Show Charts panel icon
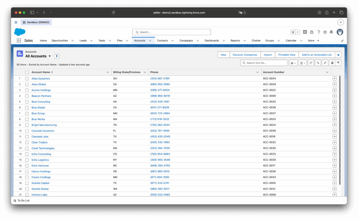This screenshot has width=358, height=219. (x=332, y=63)
